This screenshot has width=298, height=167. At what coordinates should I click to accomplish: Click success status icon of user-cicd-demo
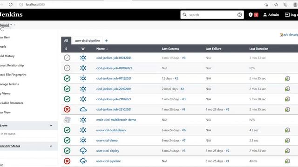67,140
